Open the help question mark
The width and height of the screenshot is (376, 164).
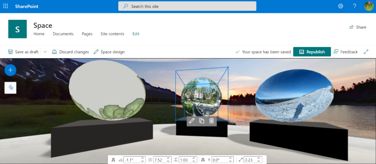pyautogui.click(x=355, y=6)
